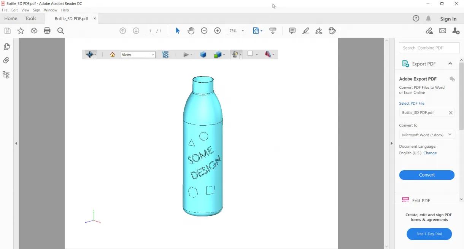The width and height of the screenshot is (464, 249).
Task: Open the Highlight text tool
Action: [305, 31]
